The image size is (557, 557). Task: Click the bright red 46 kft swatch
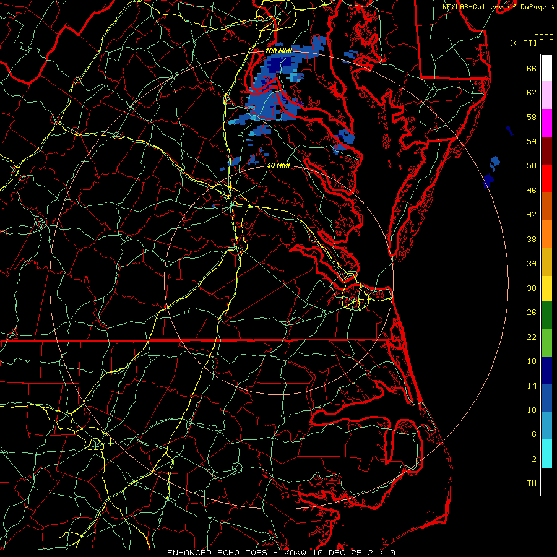[x=546, y=178]
